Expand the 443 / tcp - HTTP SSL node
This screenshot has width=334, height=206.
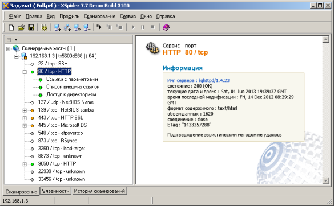pyautogui.click(x=25, y=118)
